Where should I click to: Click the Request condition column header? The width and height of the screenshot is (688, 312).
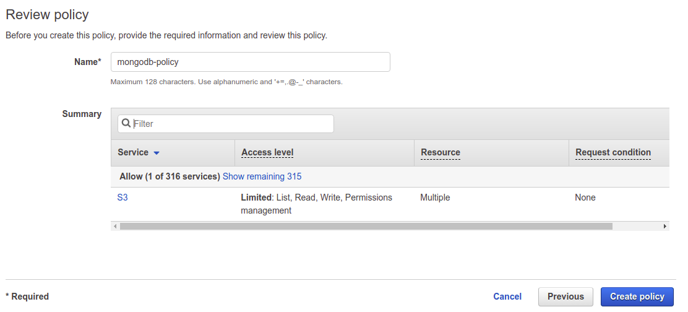click(x=613, y=152)
